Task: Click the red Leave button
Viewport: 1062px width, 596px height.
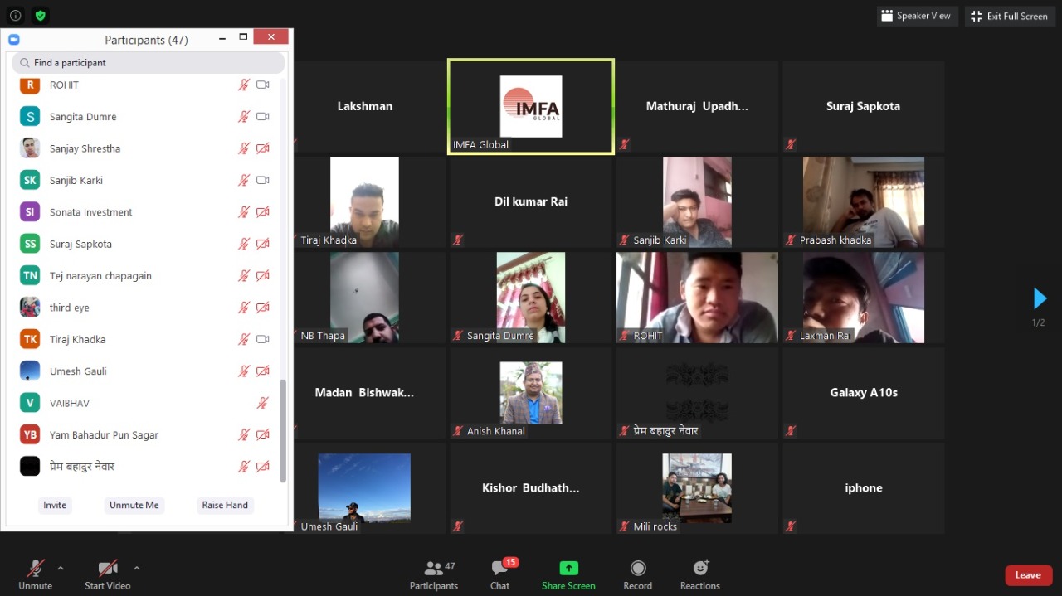Action: (x=1028, y=575)
